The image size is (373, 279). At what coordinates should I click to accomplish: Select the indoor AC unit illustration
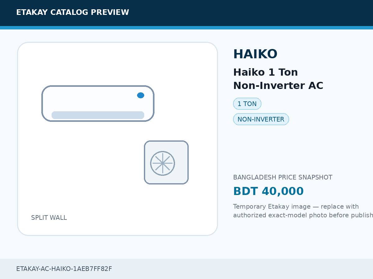[x=98, y=104]
